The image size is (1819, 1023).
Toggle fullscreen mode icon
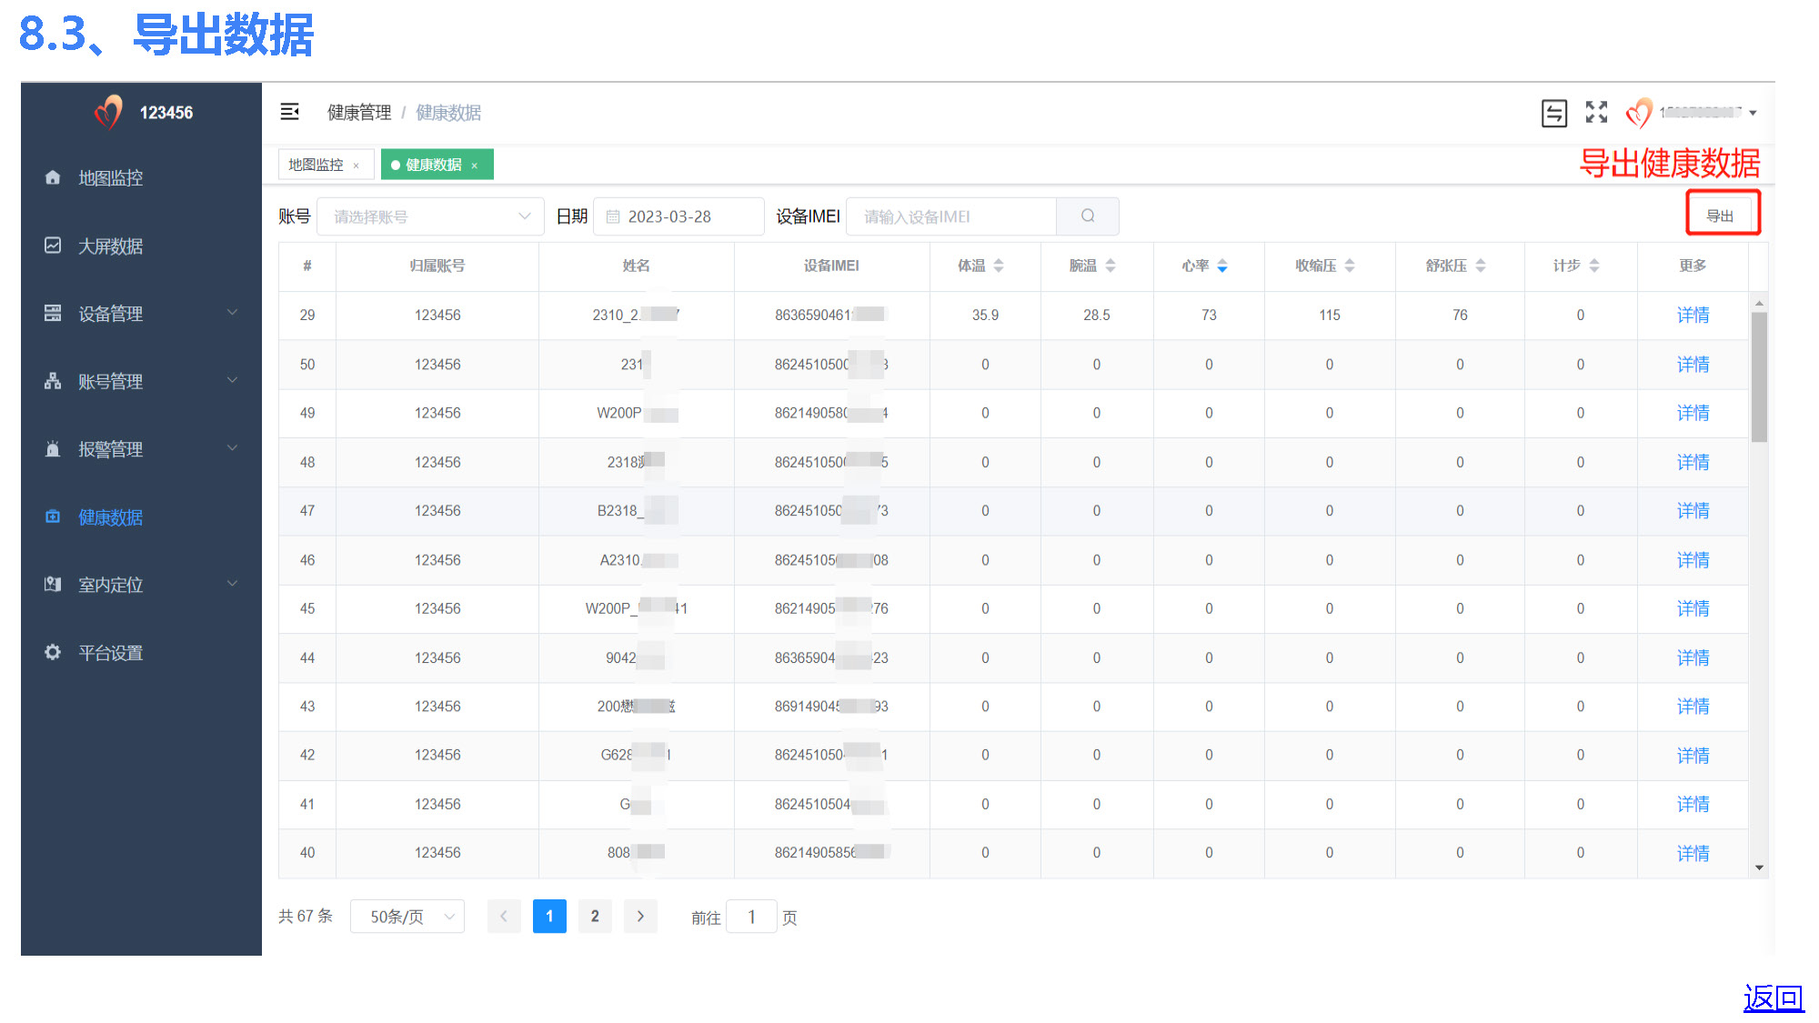[1596, 112]
